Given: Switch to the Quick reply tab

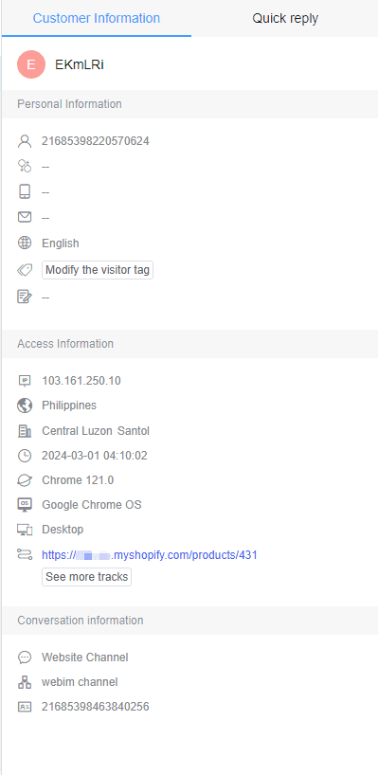Looking at the screenshot, I should tap(285, 18).
